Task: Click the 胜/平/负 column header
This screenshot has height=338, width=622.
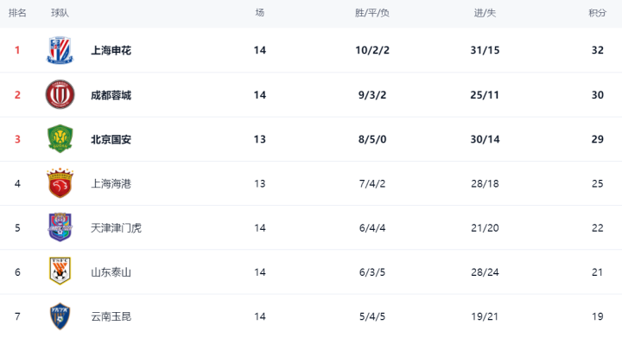Action: pos(372,13)
